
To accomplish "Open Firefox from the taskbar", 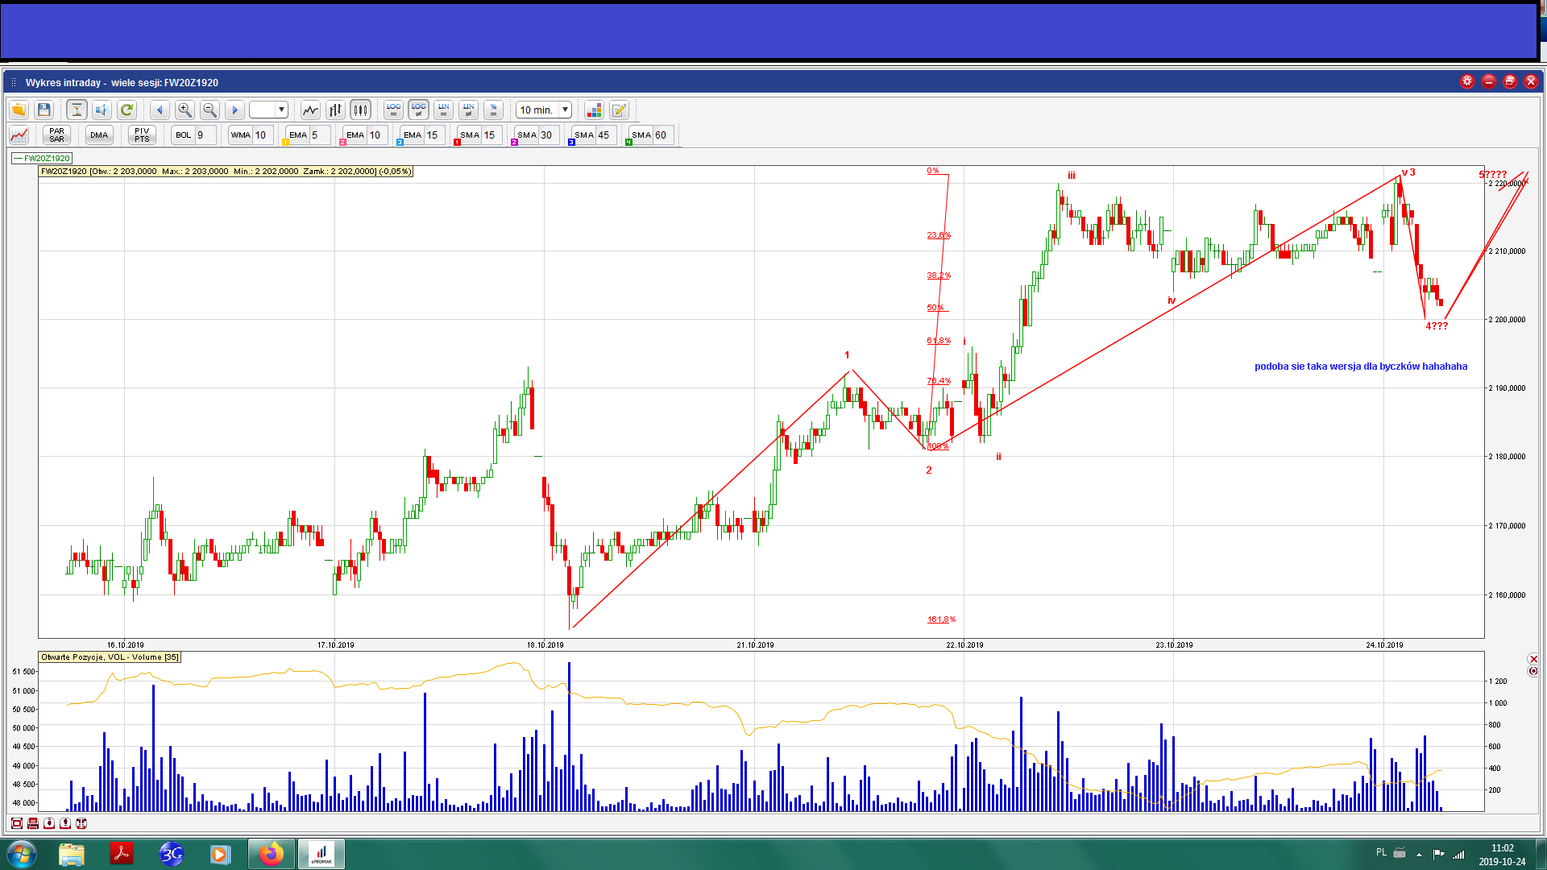I will click(x=271, y=853).
